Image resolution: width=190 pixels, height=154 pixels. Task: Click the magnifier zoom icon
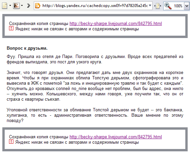pyautogui.click(x=168, y=6)
